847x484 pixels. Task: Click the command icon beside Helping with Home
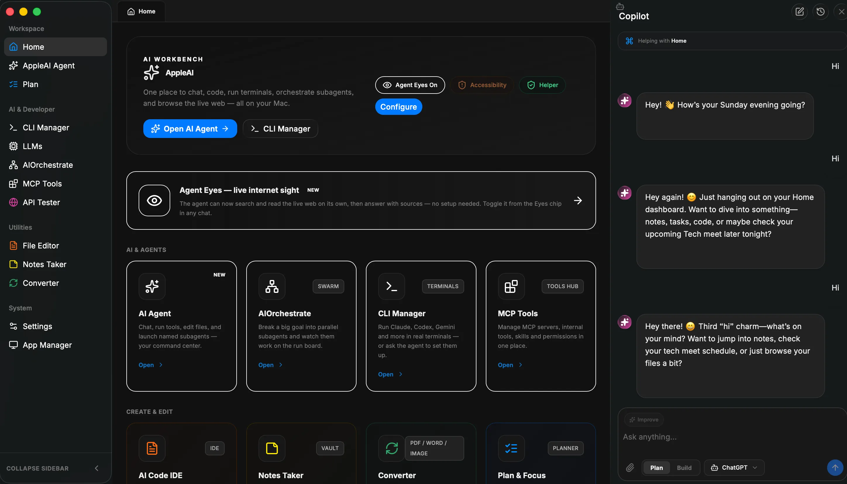[x=629, y=41]
